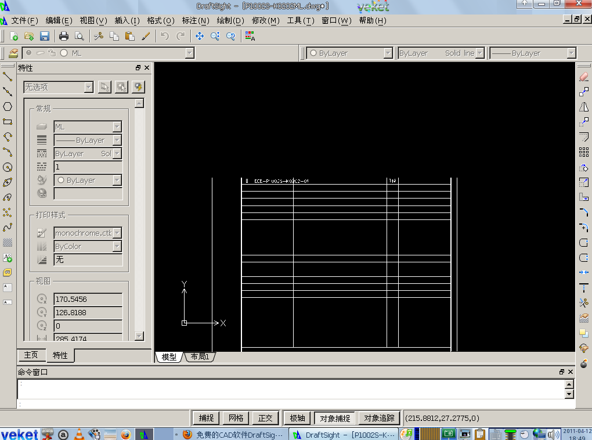This screenshot has width=592, height=440.
Task: Open the 无选项 selection dropdown
Action: [x=89, y=87]
